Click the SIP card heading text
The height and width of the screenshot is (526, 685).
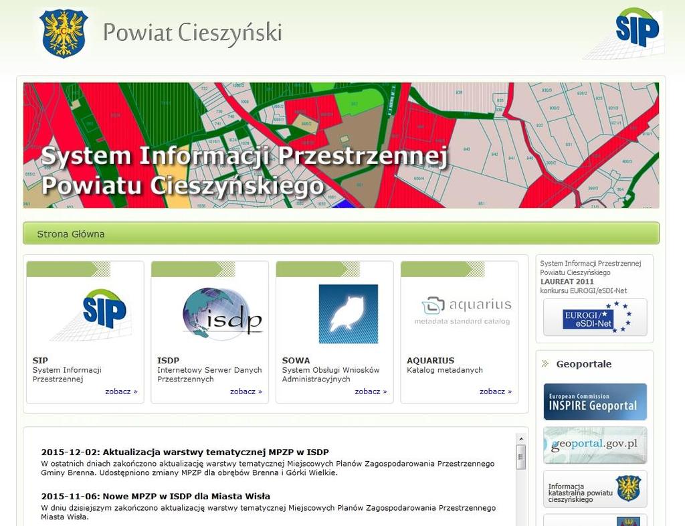click(40, 361)
